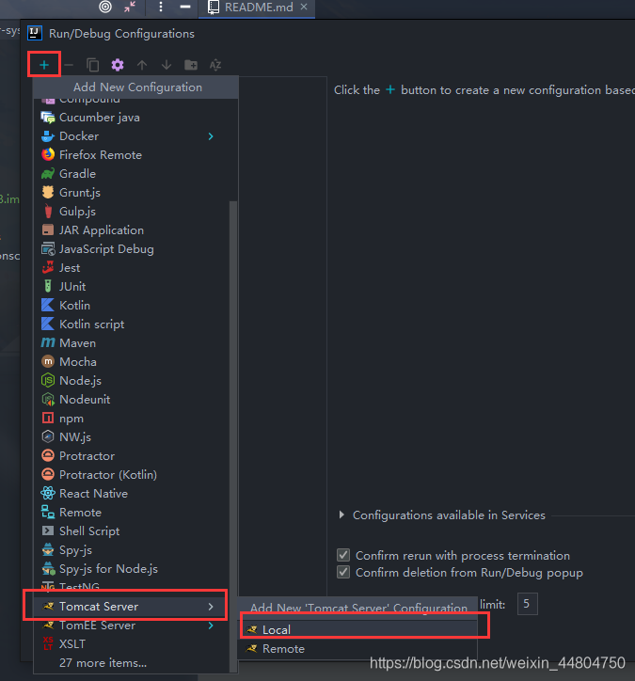The width and height of the screenshot is (635, 681).
Task: Click the Maven m icon
Action: pos(48,342)
